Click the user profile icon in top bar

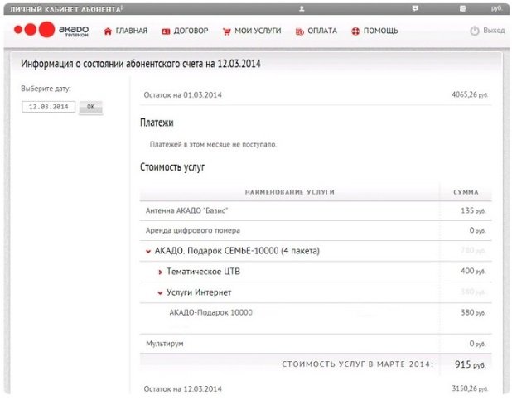[x=302, y=9]
